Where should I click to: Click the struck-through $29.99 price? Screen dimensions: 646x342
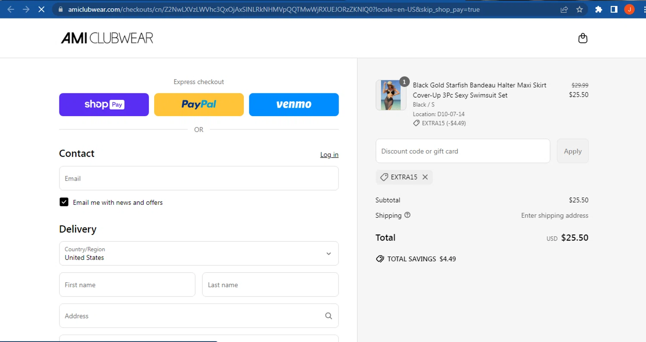click(580, 85)
